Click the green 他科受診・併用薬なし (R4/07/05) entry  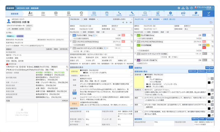coord(50,73)
